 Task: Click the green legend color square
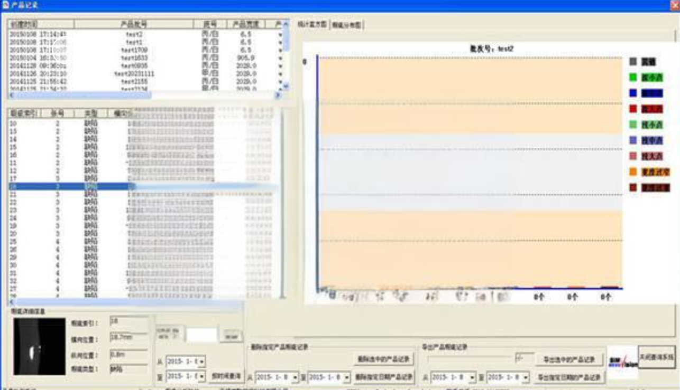point(633,78)
